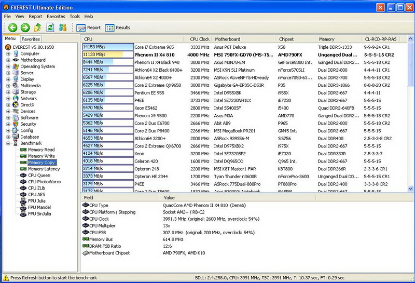The image size is (415, 283).
Task: Click the EVEREST v5.00.1650 root icon
Action: tap(8, 47)
